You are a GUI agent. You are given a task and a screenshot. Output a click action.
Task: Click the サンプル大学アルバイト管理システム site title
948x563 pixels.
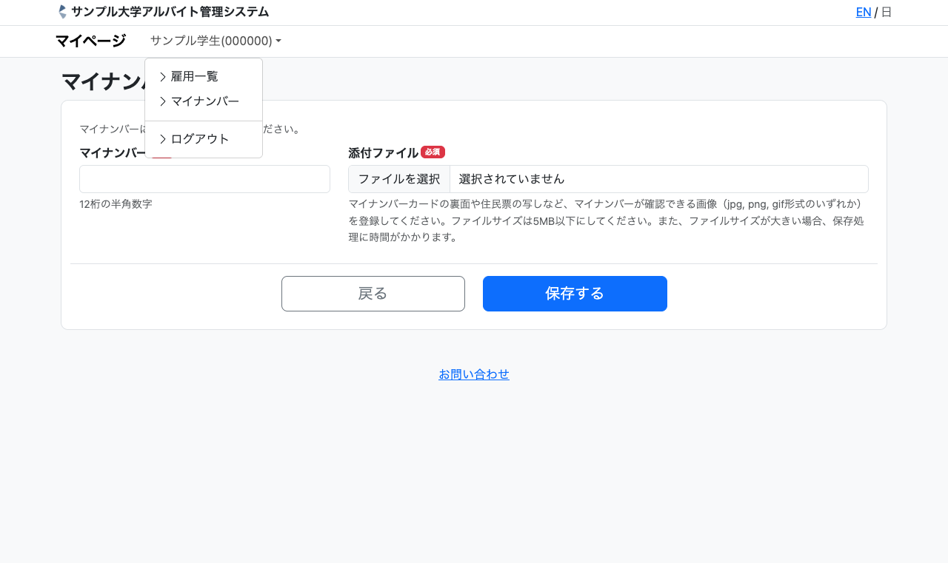[x=170, y=12]
